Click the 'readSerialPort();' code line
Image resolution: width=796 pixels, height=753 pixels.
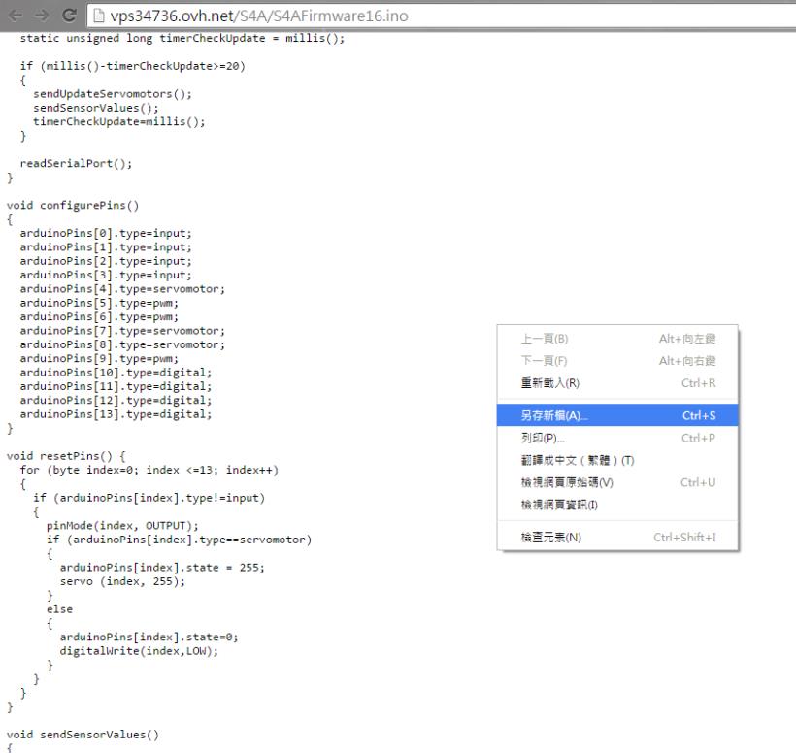76,163
